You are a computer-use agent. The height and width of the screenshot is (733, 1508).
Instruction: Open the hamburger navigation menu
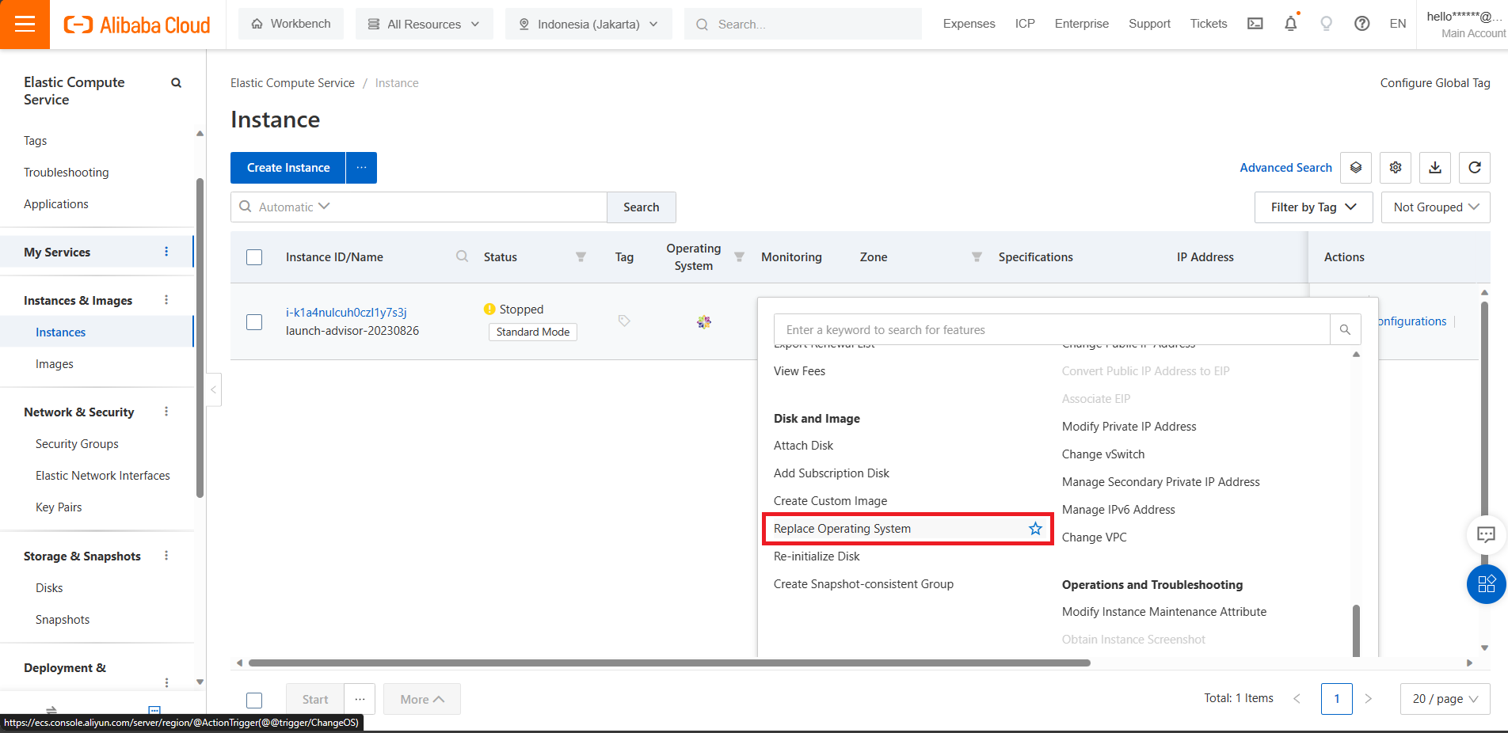point(25,25)
